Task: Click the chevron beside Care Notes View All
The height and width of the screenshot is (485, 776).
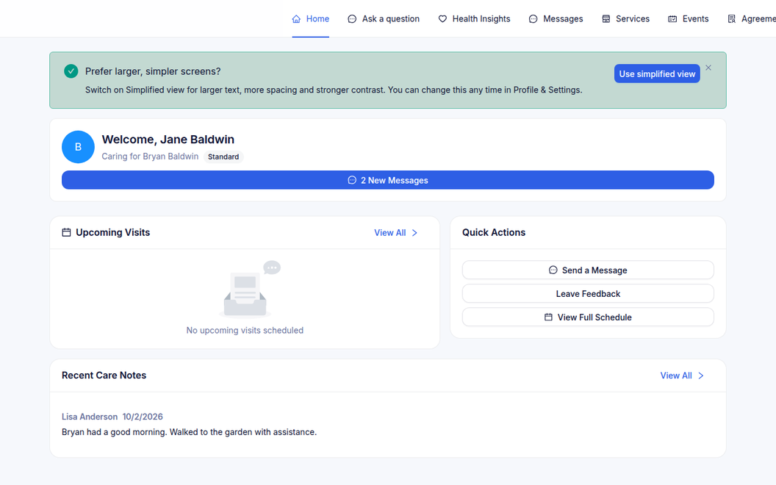Action: (701, 376)
